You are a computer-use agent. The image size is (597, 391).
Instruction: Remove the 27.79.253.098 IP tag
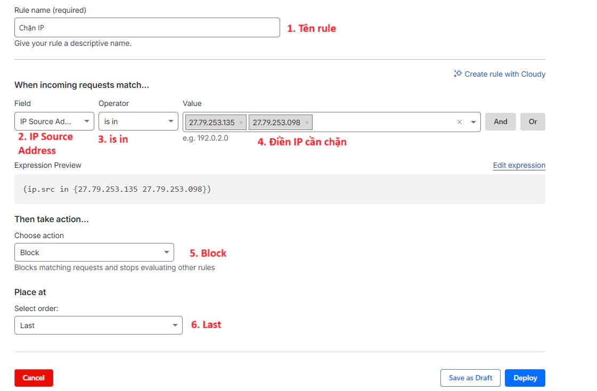[307, 123]
